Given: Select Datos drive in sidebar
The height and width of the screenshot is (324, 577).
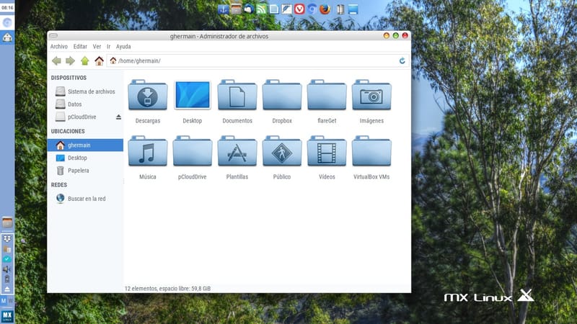Looking at the screenshot, I should [85, 104].
